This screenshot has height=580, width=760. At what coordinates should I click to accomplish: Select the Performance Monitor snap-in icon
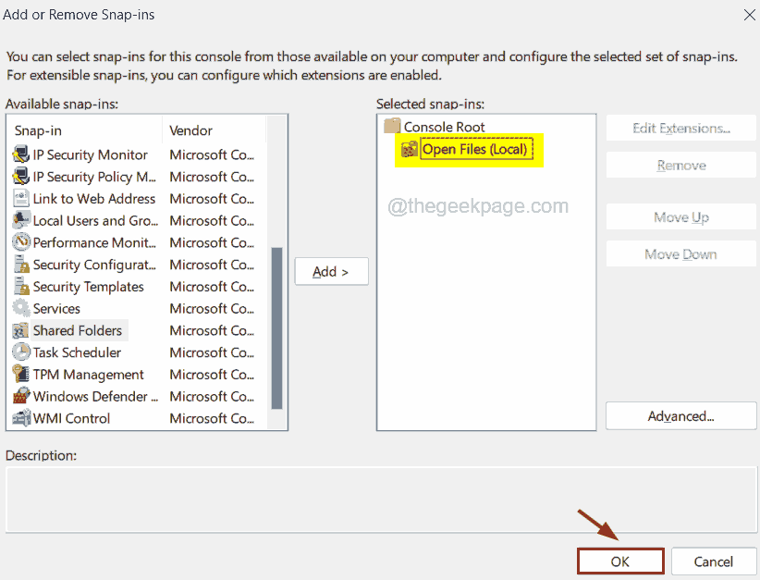tap(21, 242)
